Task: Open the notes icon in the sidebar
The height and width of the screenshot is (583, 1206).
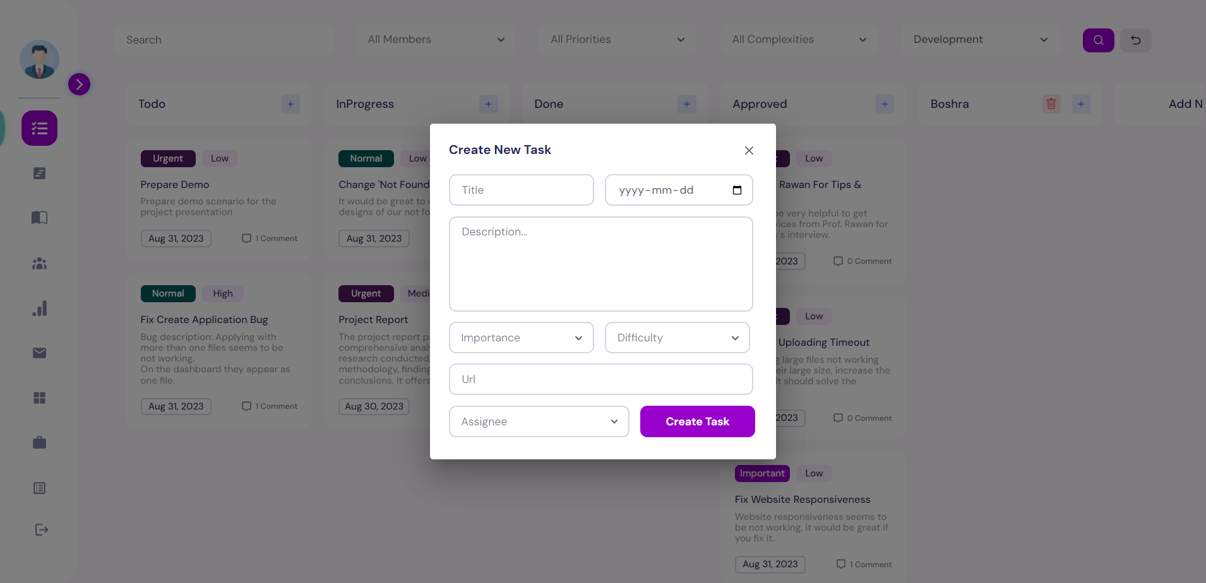Action: coord(39,173)
